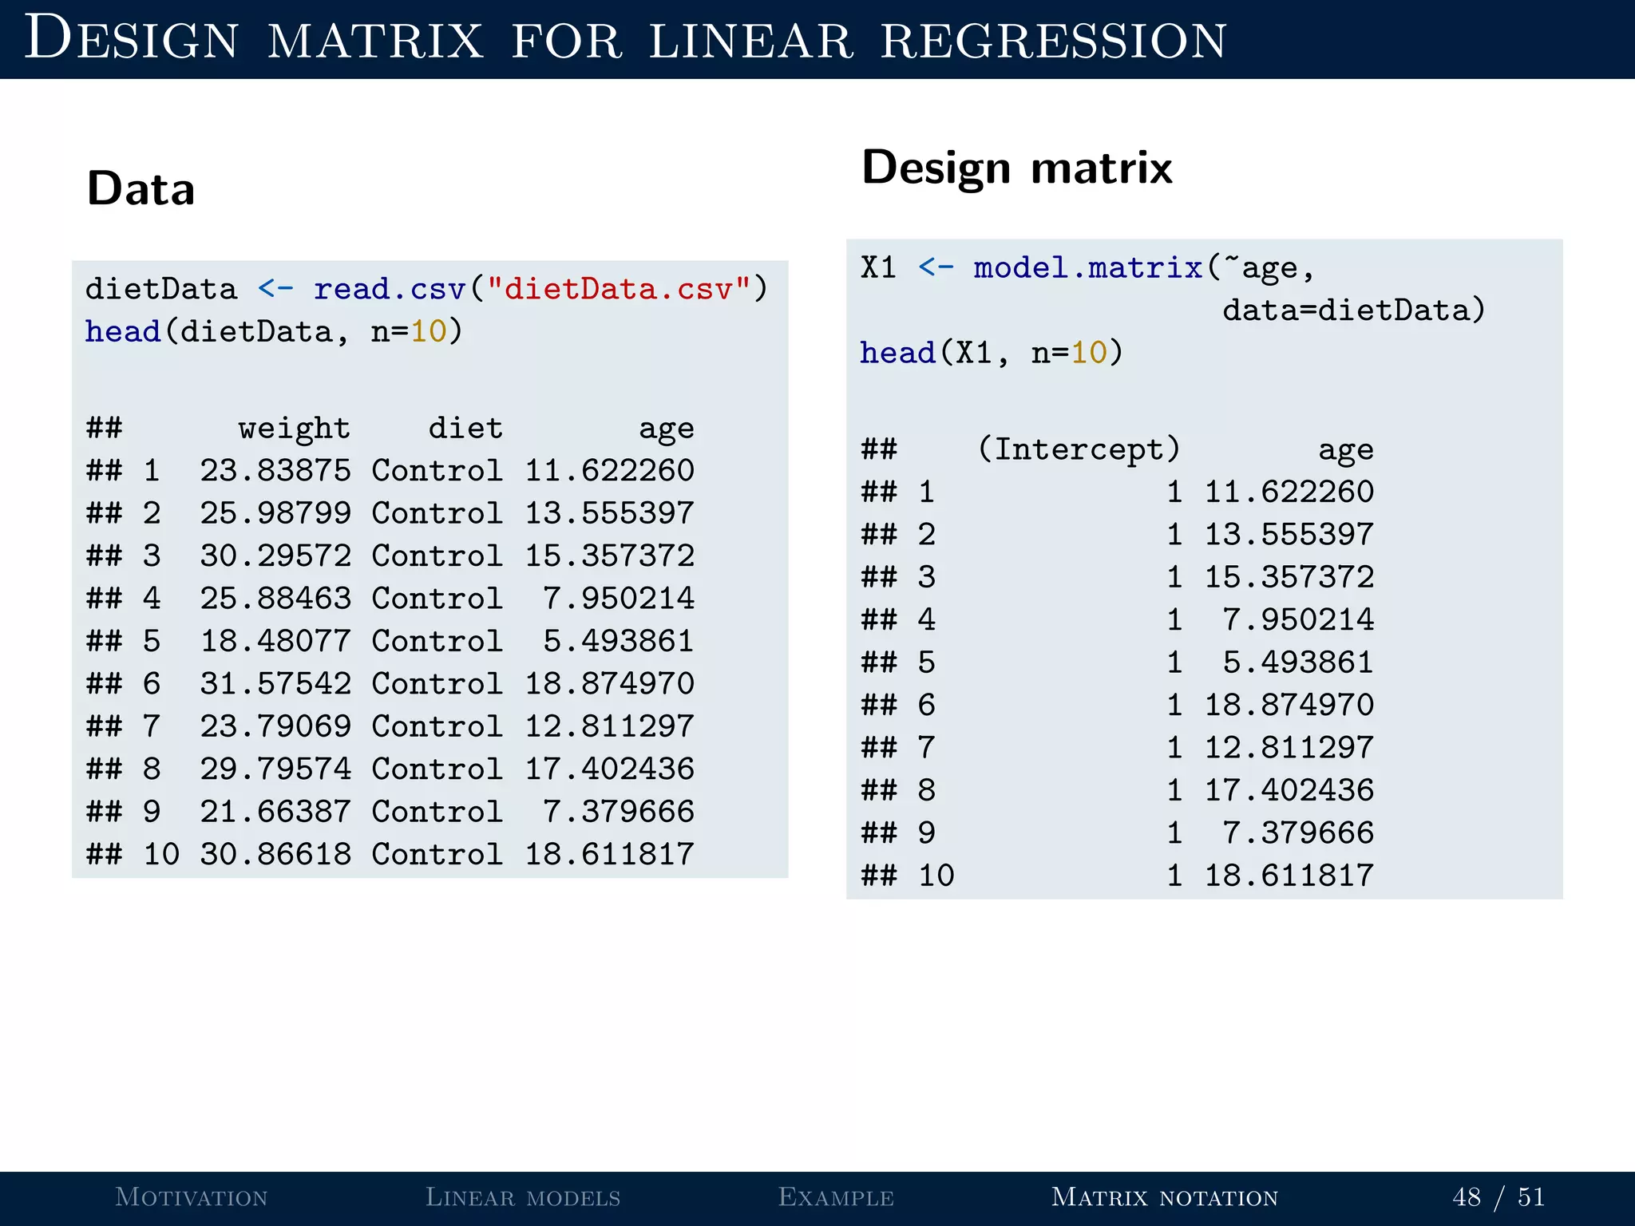This screenshot has height=1226, width=1635.
Task: Jump to Linear models section
Action: [523, 1196]
